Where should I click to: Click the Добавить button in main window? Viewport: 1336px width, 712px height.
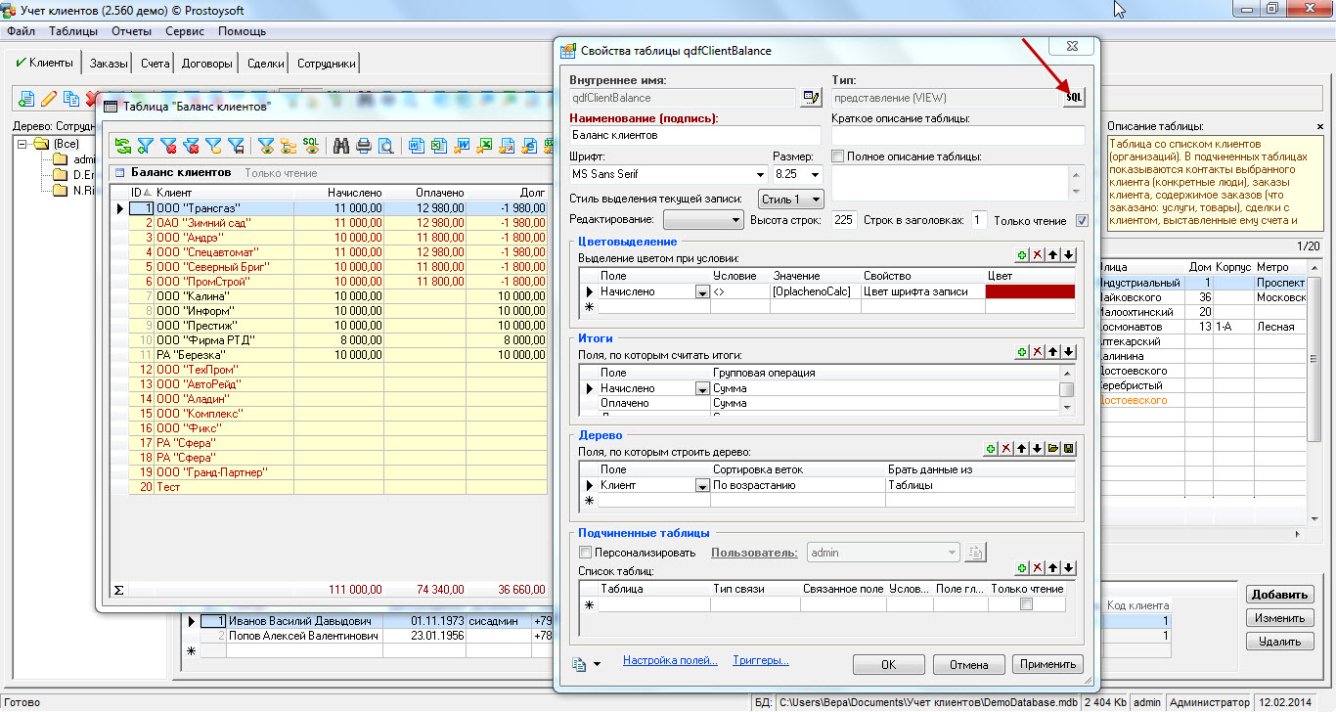coord(1280,595)
